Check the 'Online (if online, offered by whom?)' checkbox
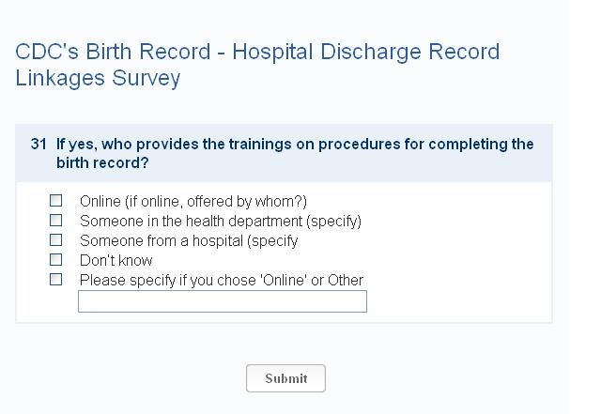Image resolution: width=601 pixels, height=414 pixels. click(x=56, y=201)
